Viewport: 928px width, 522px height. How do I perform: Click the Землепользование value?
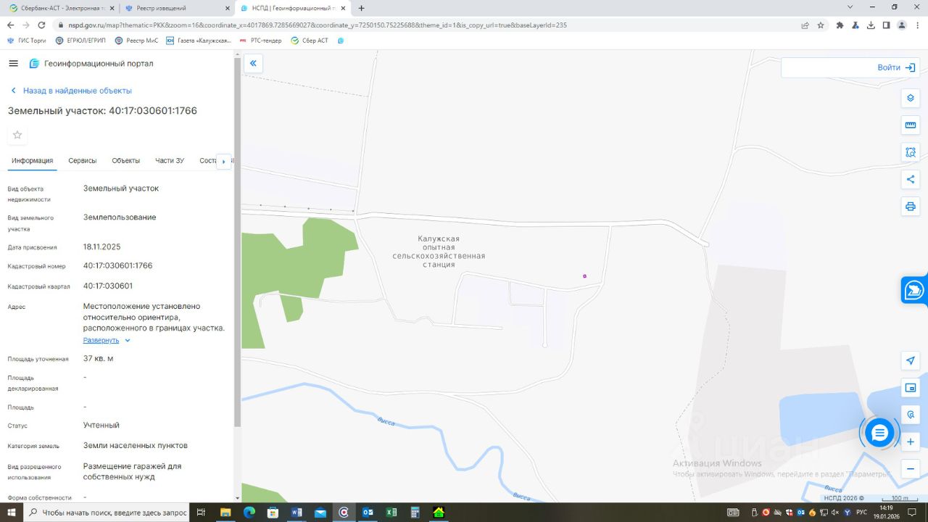click(x=120, y=217)
